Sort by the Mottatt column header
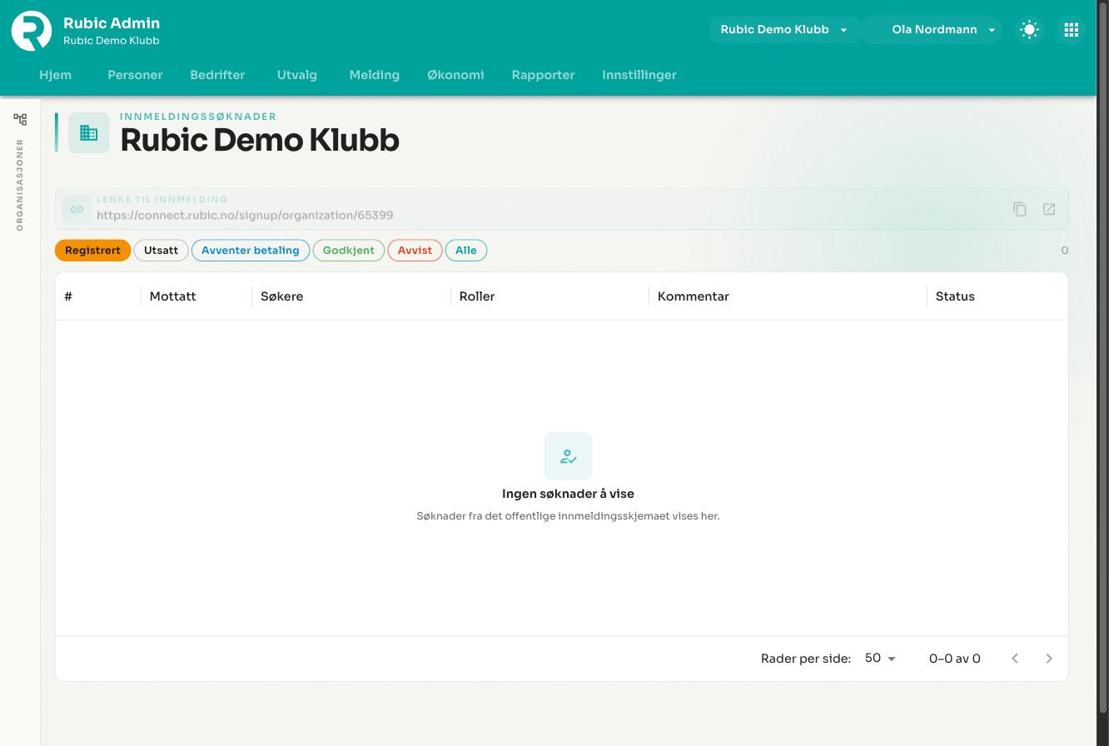This screenshot has height=746, width=1109. (173, 296)
